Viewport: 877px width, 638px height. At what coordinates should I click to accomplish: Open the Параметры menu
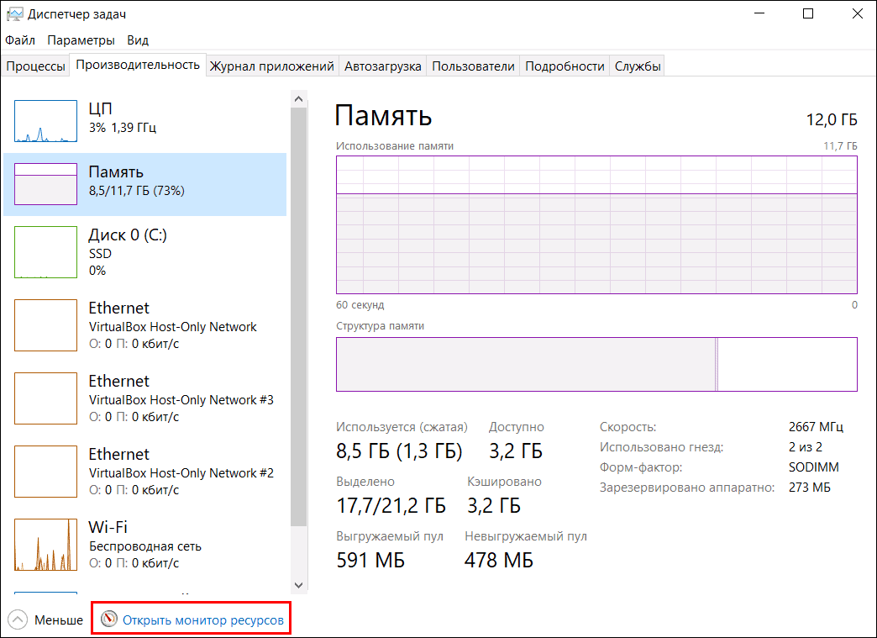coord(81,40)
